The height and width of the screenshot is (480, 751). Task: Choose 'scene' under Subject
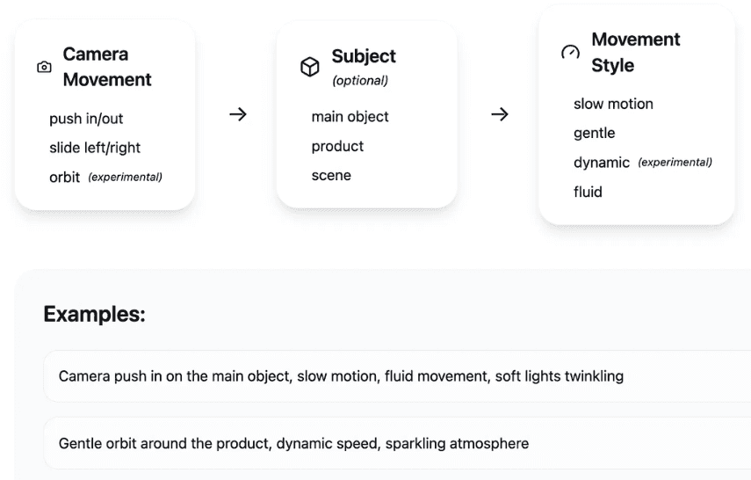click(331, 176)
